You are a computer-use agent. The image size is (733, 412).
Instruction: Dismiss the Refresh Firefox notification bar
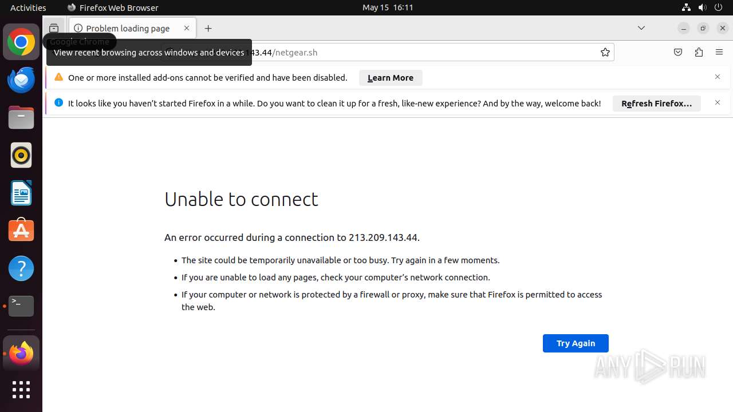point(718,103)
